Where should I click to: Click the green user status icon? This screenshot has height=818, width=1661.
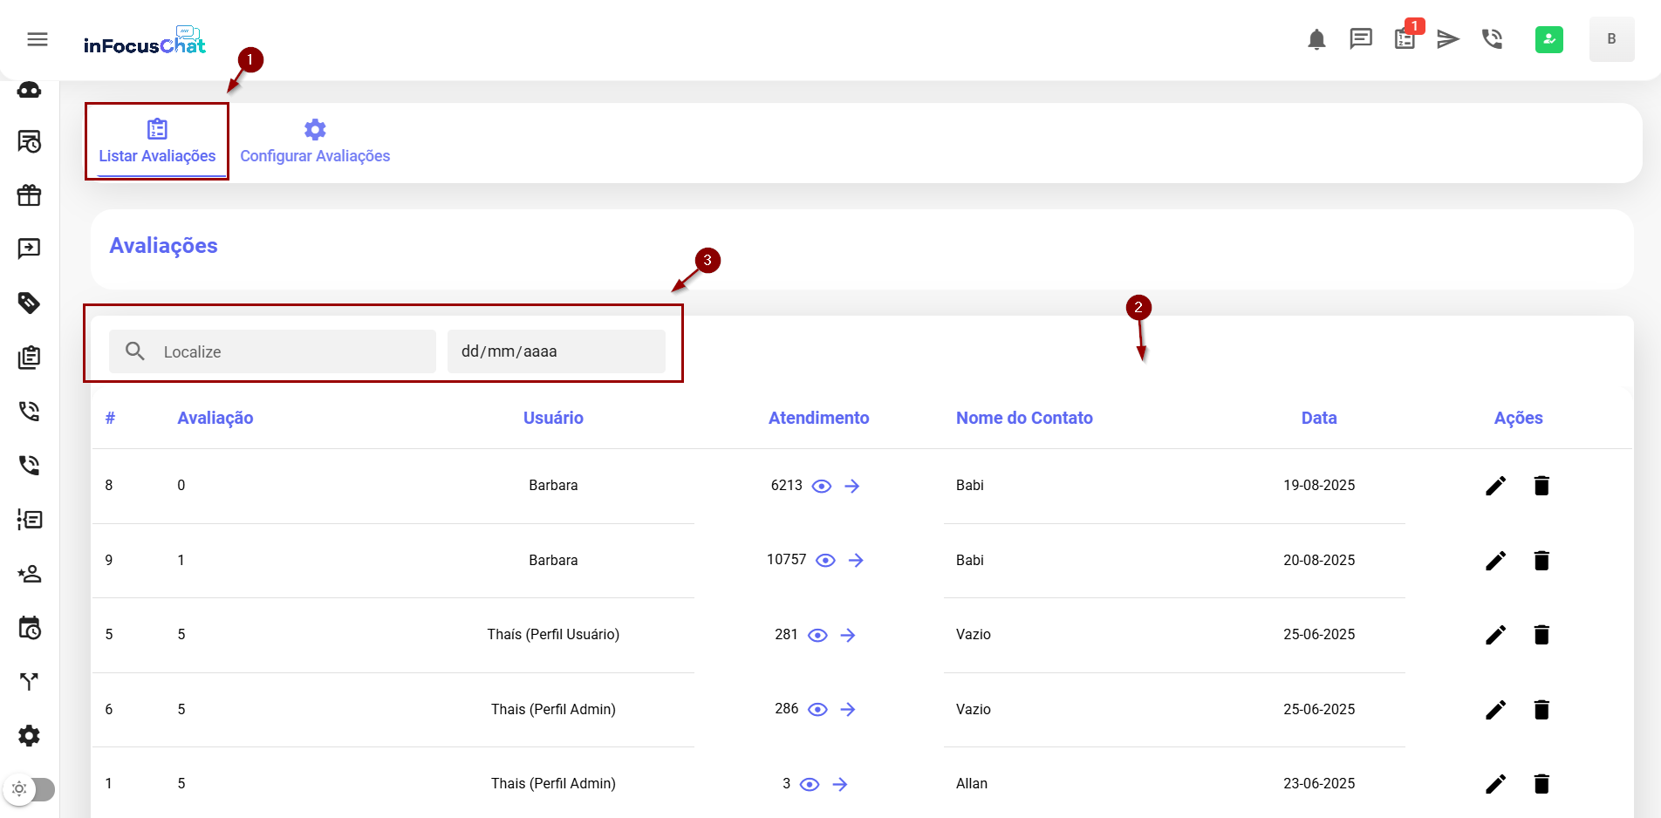coord(1548,39)
